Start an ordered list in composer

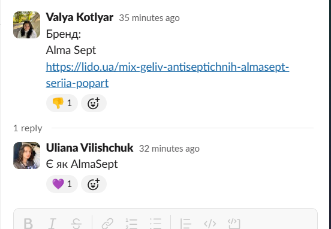(x=131, y=223)
